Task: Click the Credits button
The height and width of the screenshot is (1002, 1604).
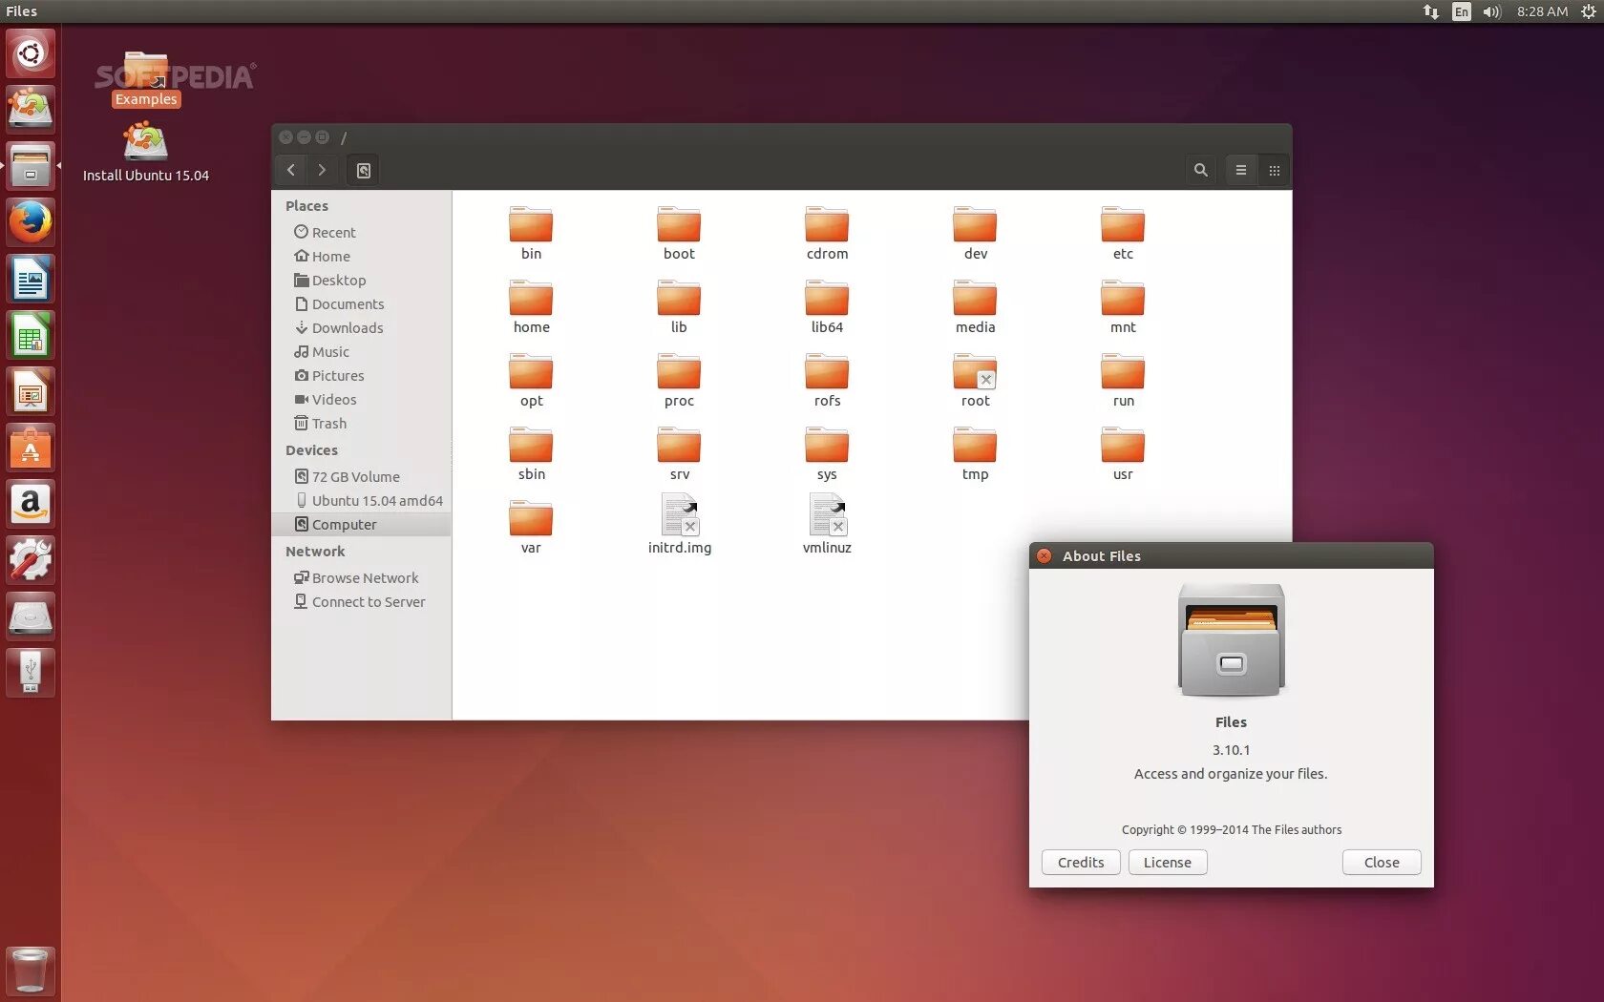Action: [x=1081, y=862]
